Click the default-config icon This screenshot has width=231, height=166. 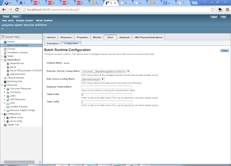[x=8, y=118]
